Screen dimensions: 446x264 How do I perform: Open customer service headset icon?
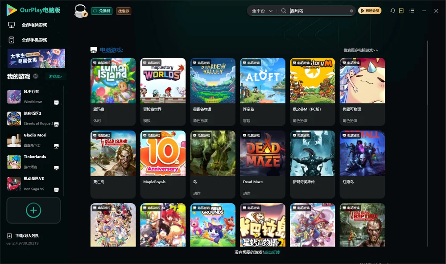pos(393,11)
